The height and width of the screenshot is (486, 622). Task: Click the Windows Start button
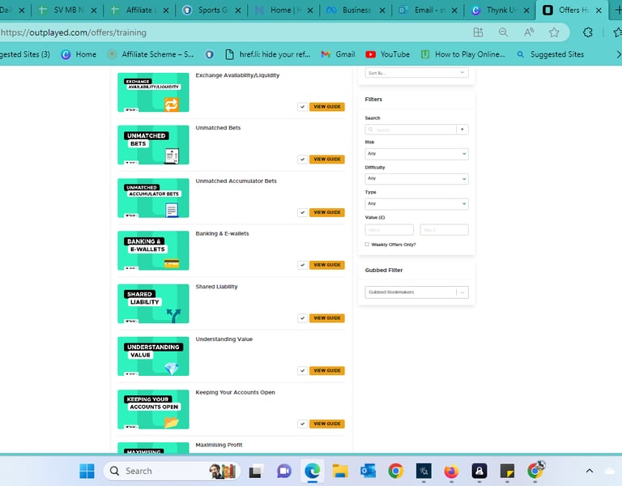point(87,471)
